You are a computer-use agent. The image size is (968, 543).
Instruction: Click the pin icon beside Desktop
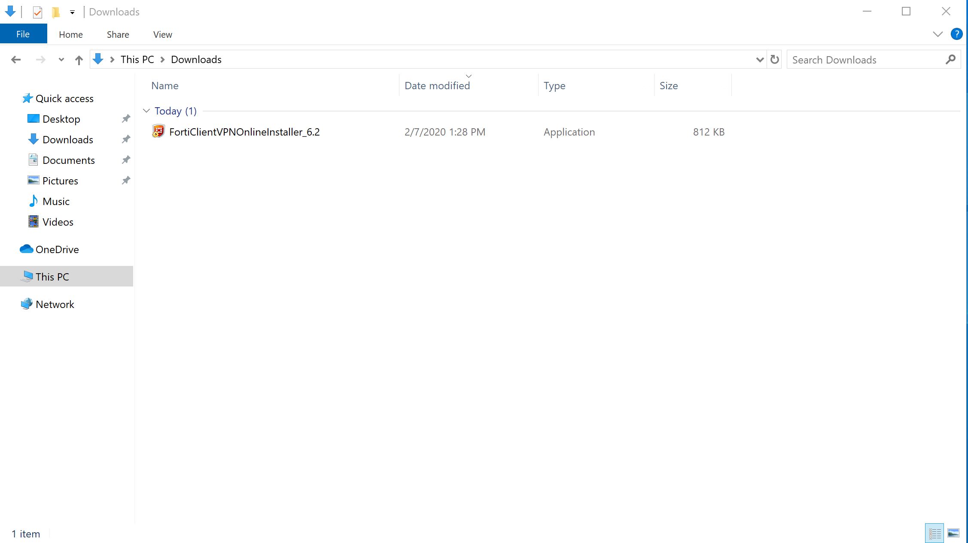tap(126, 118)
